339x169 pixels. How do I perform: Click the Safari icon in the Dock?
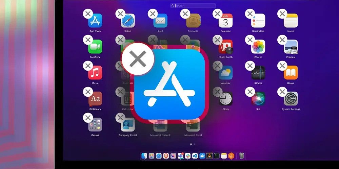tap(159, 156)
